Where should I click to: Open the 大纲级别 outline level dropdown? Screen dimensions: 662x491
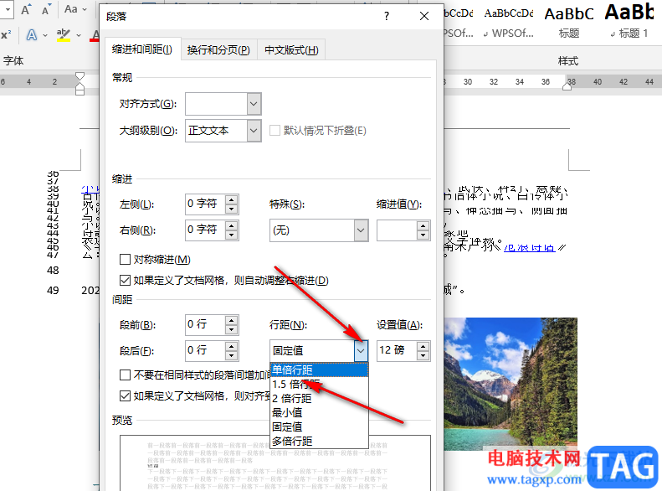click(x=254, y=131)
